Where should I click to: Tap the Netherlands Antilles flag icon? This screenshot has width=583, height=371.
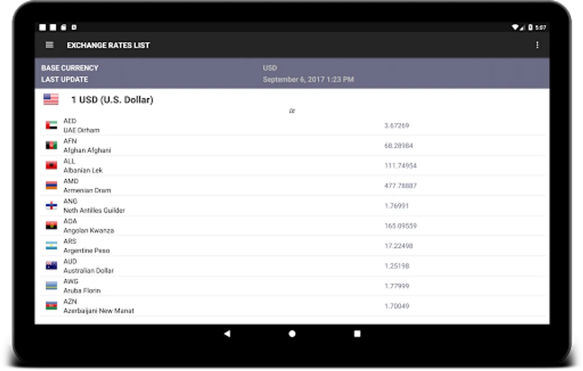(51, 206)
